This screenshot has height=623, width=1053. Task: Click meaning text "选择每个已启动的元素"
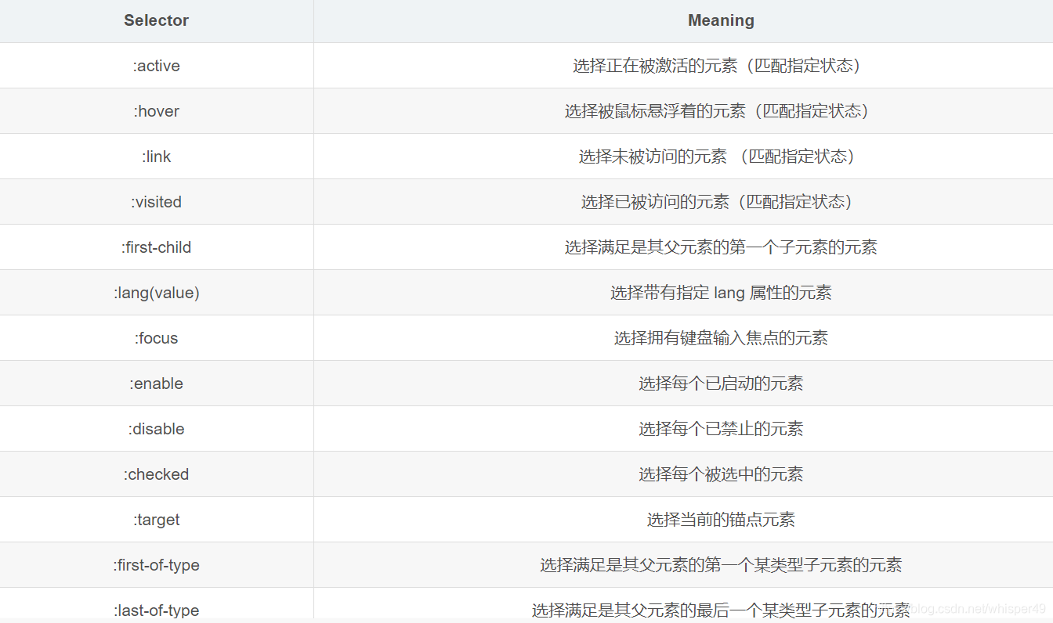(721, 384)
